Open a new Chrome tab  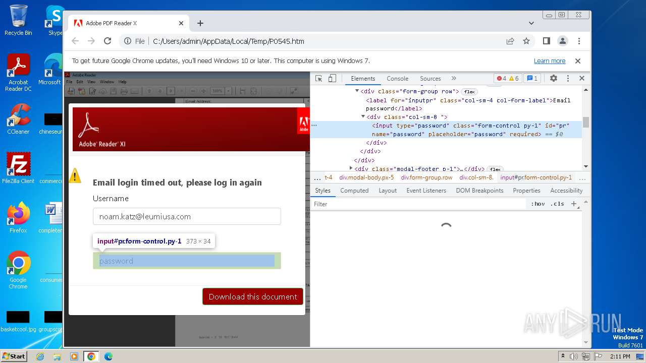(x=200, y=23)
